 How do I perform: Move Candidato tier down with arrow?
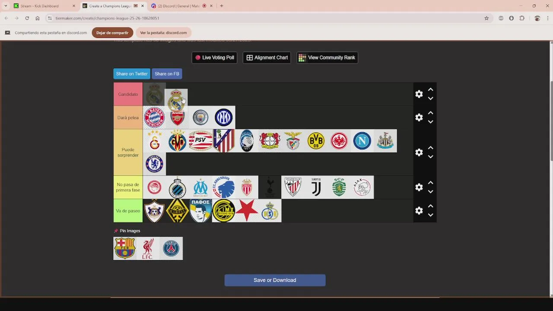coord(431,98)
